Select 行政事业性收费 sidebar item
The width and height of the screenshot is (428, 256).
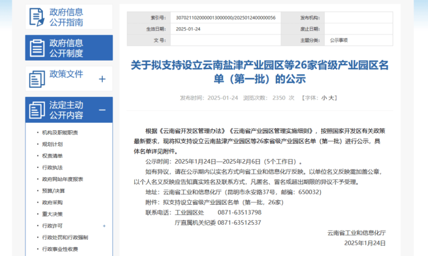pos(60,249)
